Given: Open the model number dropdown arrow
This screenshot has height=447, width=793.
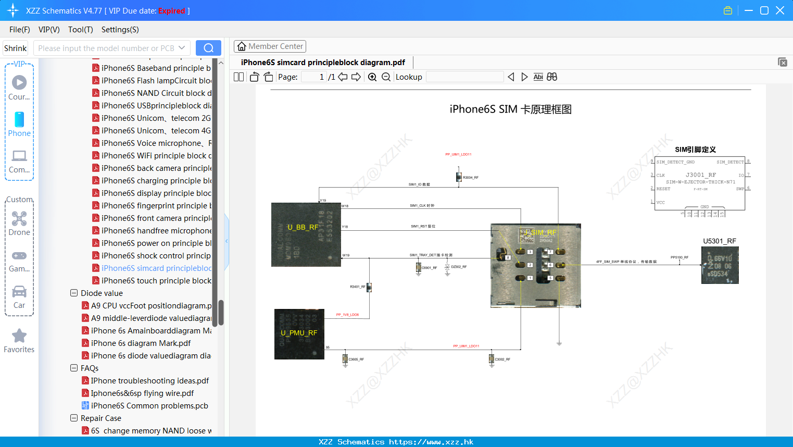Looking at the screenshot, I should (x=182, y=48).
